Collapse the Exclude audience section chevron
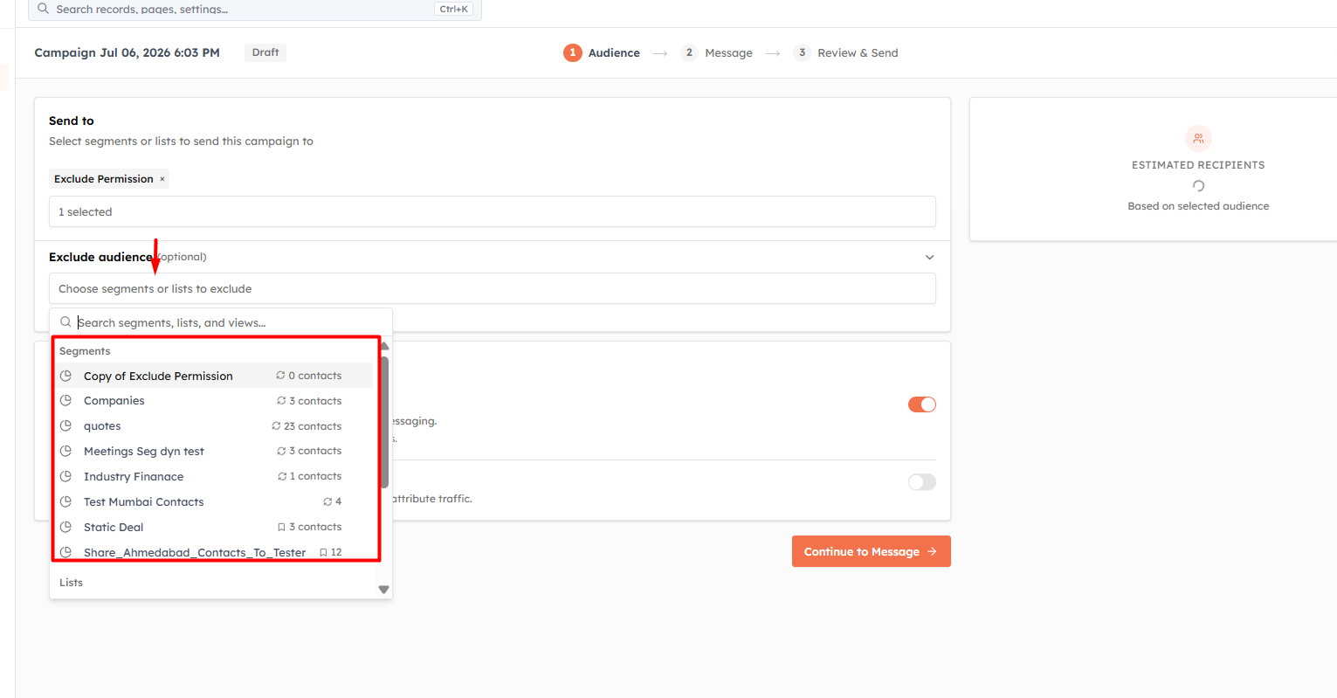Viewport: 1337px width, 698px height. [930, 258]
